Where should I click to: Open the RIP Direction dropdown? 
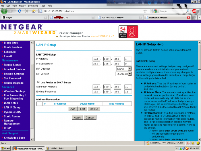click(x=124, y=69)
